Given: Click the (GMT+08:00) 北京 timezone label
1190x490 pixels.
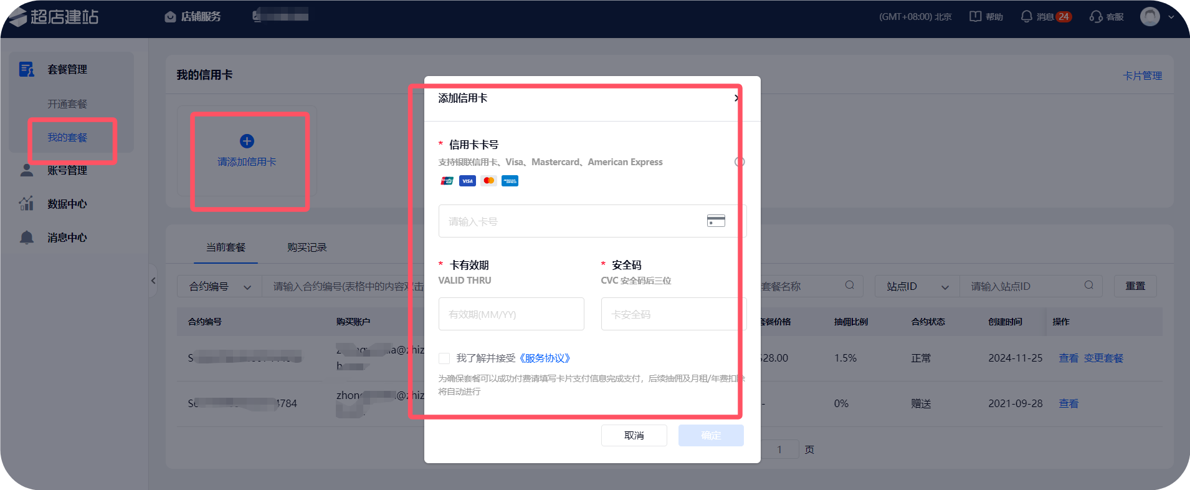Looking at the screenshot, I should pyautogui.click(x=915, y=17).
